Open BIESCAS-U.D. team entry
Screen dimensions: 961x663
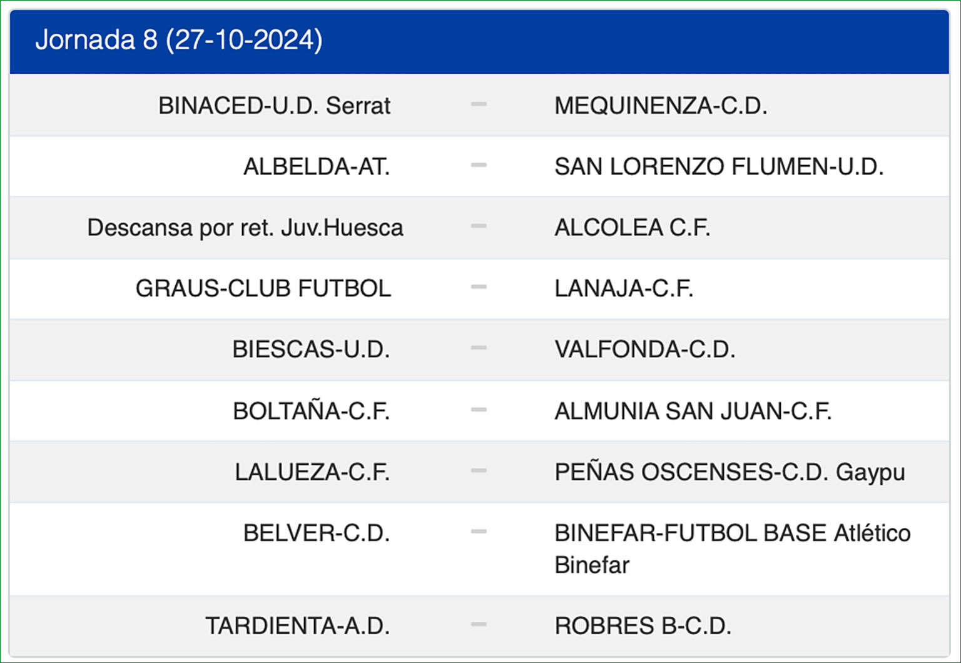pyautogui.click(x=311, y=349)
